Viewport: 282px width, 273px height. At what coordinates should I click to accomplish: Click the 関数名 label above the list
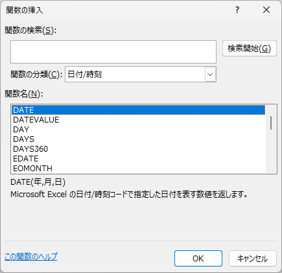click(x=24, y=94)
